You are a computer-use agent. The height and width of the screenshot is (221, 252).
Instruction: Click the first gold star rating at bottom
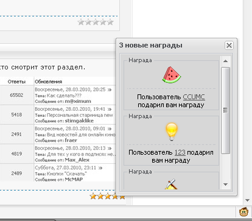click(x=93, y=196)
